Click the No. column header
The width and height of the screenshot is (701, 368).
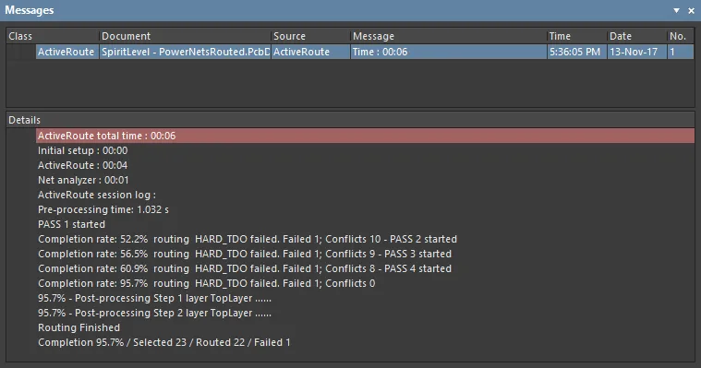[681, 36]
